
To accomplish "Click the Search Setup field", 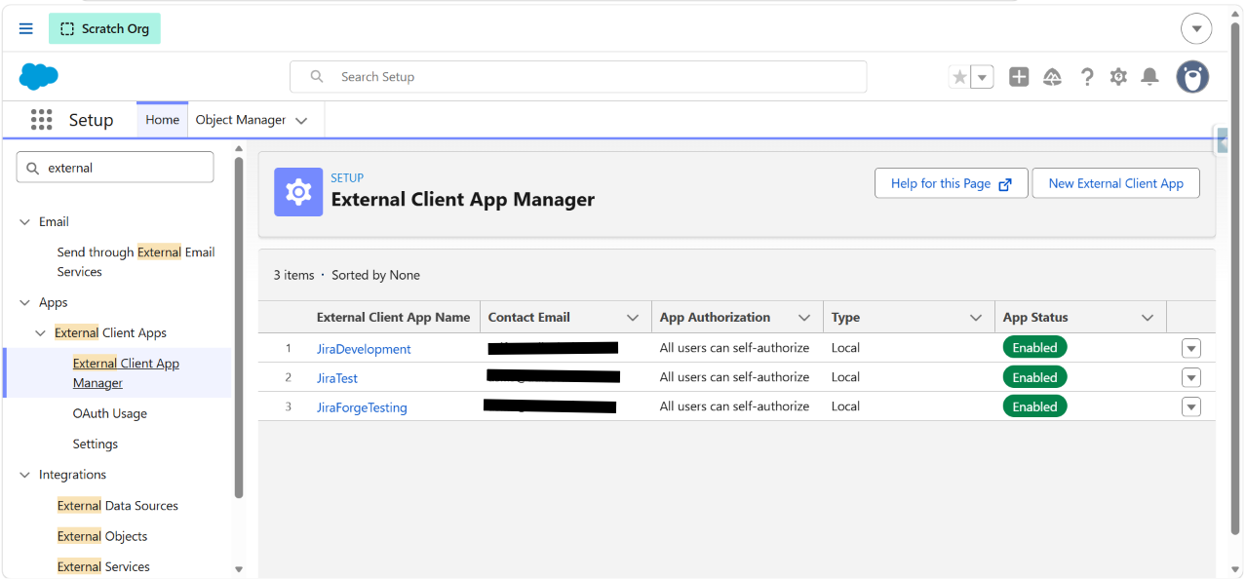I will point(578,77).
